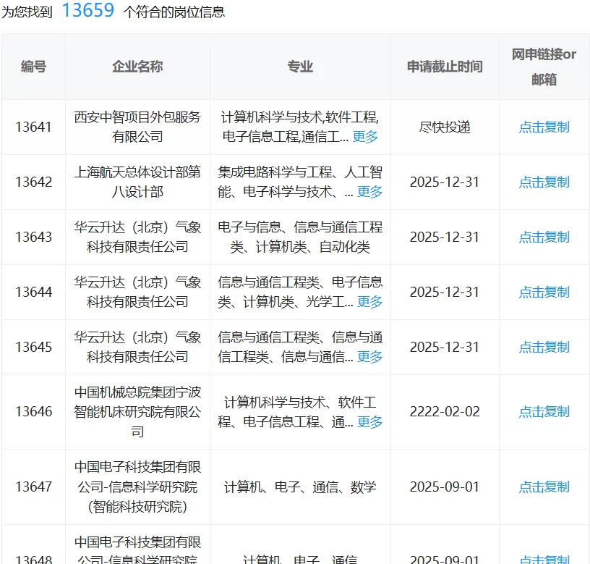590x564 pixels.
Task: Expand 更多 for row 13641 majors
Action: [365, 136]
